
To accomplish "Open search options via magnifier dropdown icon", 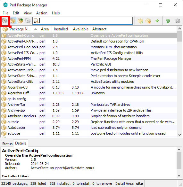I will click(x=36, y=21).
